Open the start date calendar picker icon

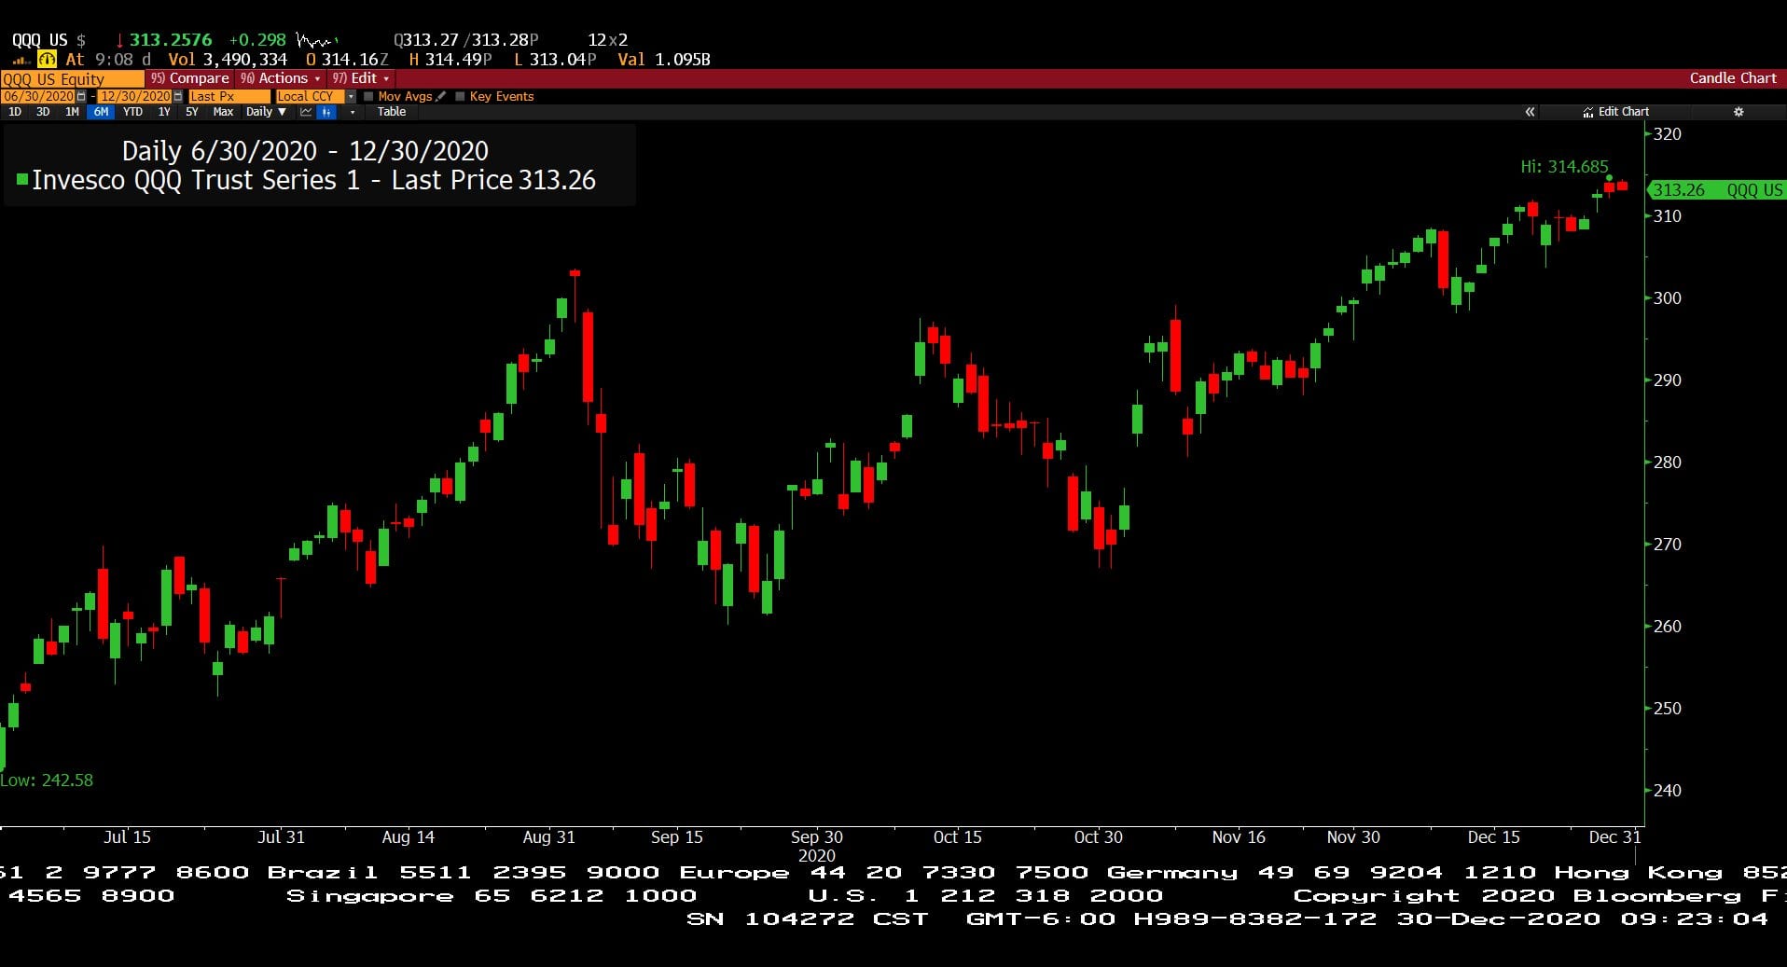click(x=81, y=96)
